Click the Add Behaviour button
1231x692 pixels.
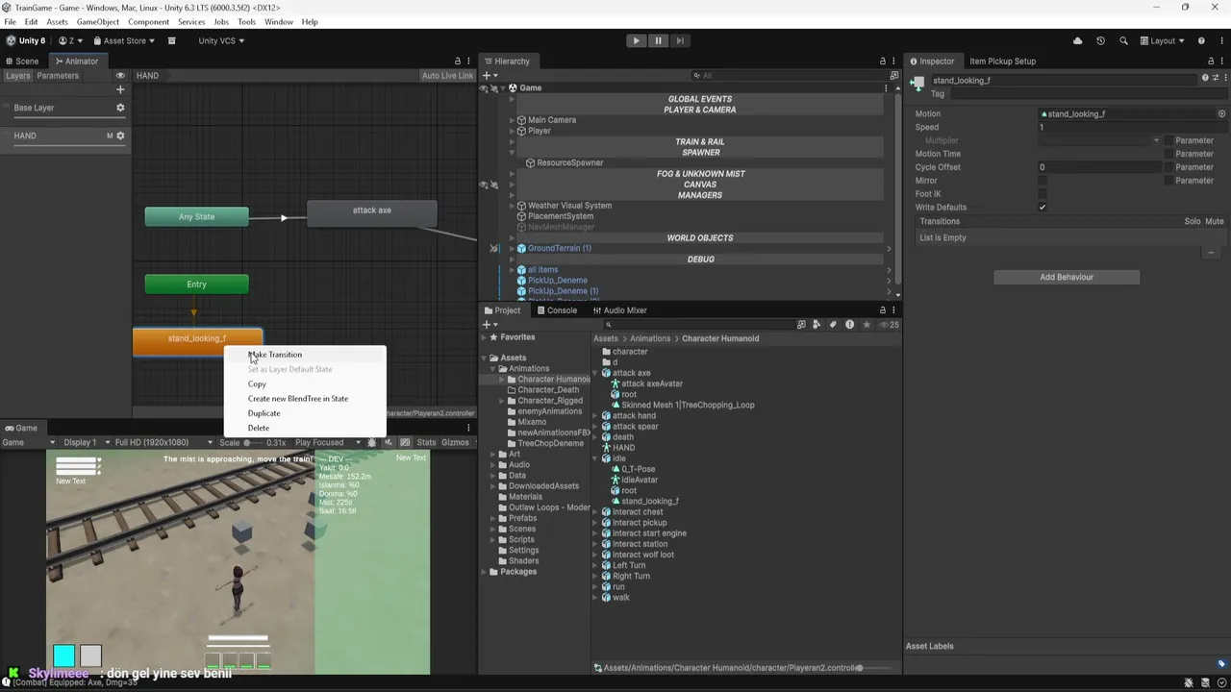tap(1067, 277)
